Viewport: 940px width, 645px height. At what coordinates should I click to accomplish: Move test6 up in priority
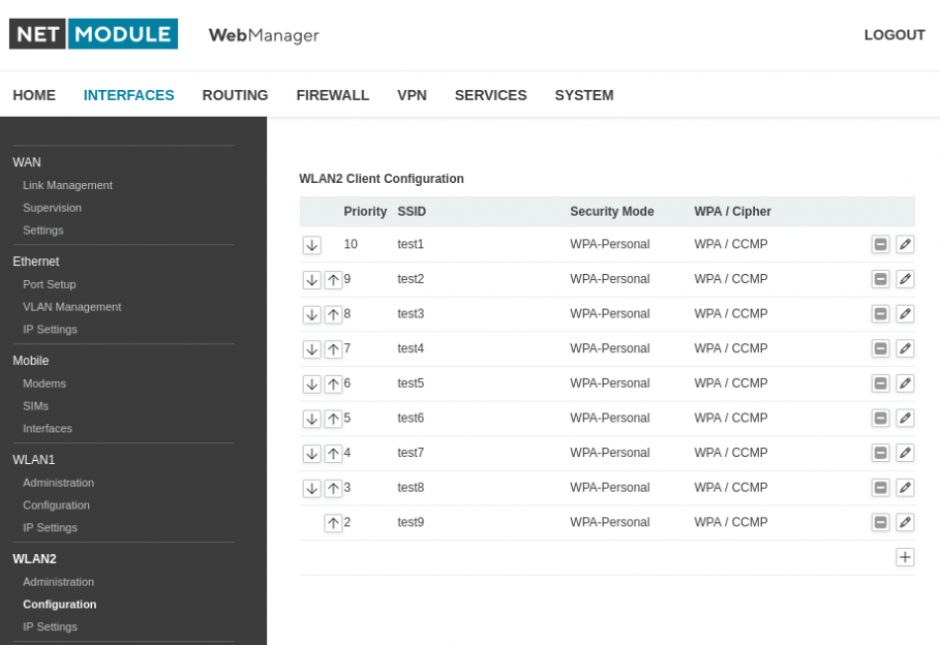tap(333, 418)
